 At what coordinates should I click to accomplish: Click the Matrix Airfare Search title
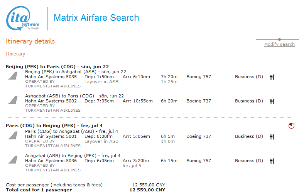[x=96, y=18]
